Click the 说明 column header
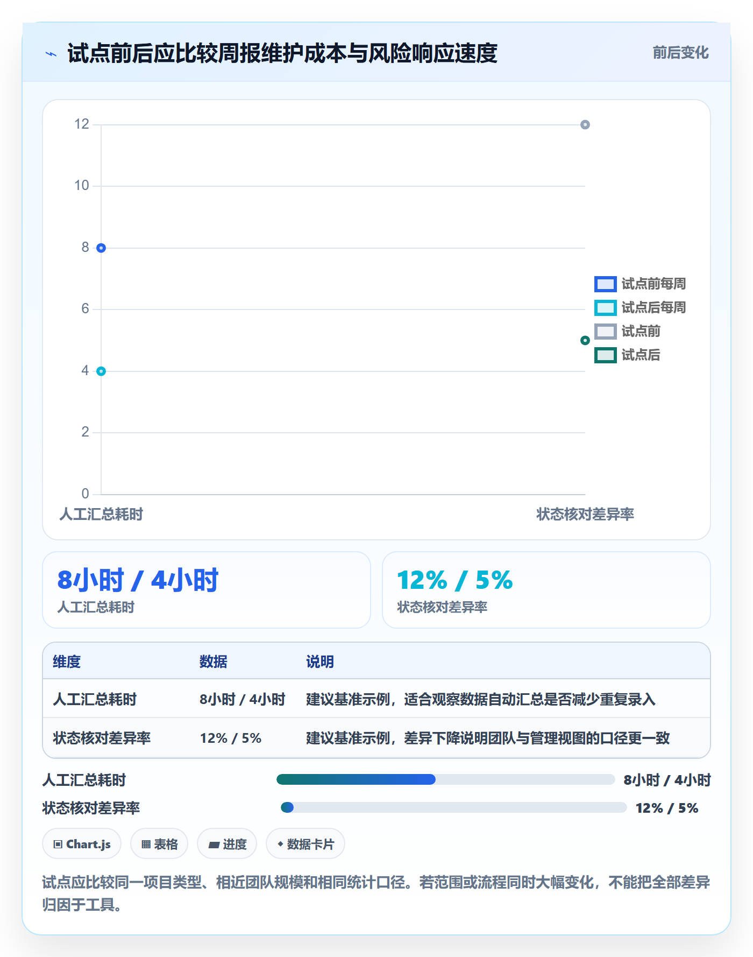The height and width of the screenshot is (957, 753). pos(320,662)
